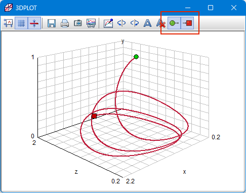This screenshot has height=193, width=246.
Task: Save the plot with the floppy disk icon
Action: (52, 23)
